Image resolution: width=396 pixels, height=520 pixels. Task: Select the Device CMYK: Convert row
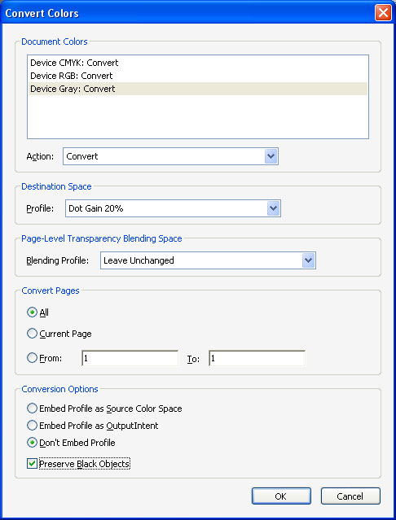point(198,63)
